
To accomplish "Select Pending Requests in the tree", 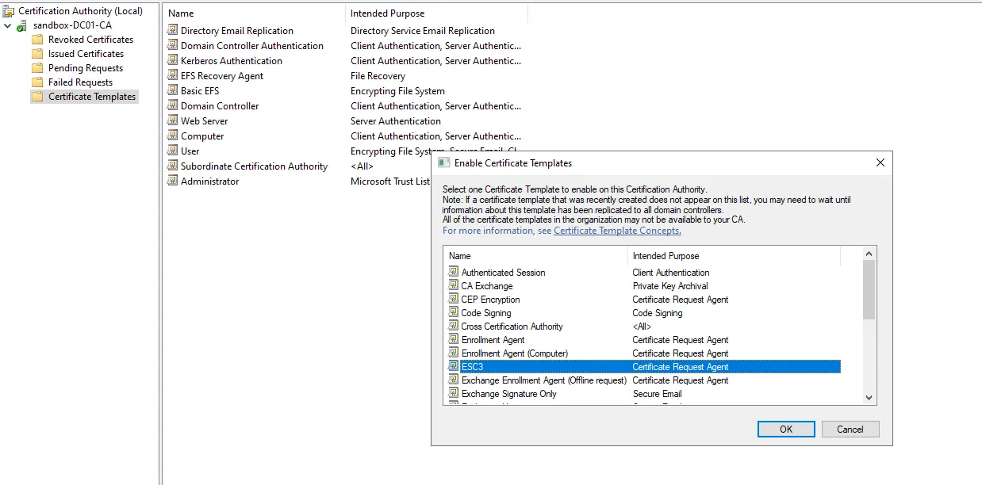I will click(85, 68).
